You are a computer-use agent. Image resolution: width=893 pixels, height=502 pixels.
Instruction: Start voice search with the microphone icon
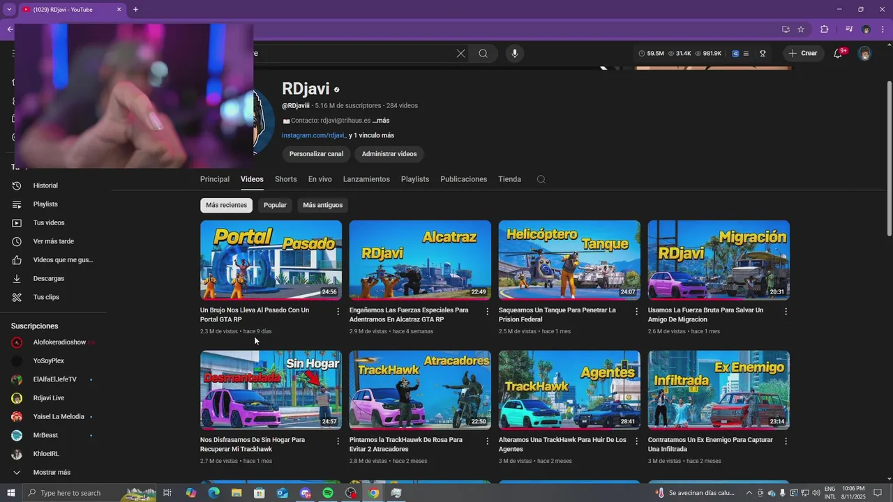(x=514, y=54)
